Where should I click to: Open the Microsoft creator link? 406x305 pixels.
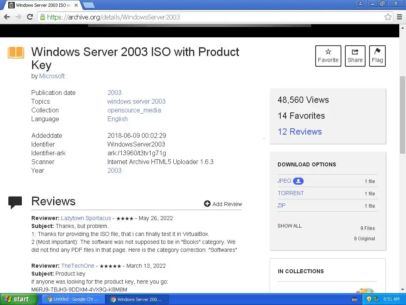point(52,76)
